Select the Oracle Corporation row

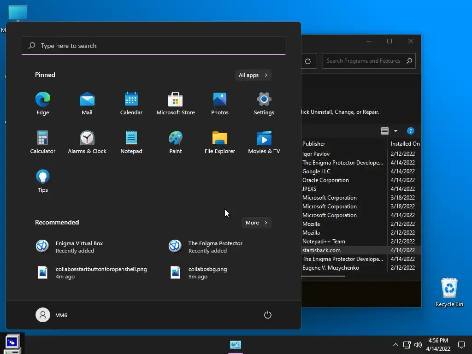(x=361, y=180)
